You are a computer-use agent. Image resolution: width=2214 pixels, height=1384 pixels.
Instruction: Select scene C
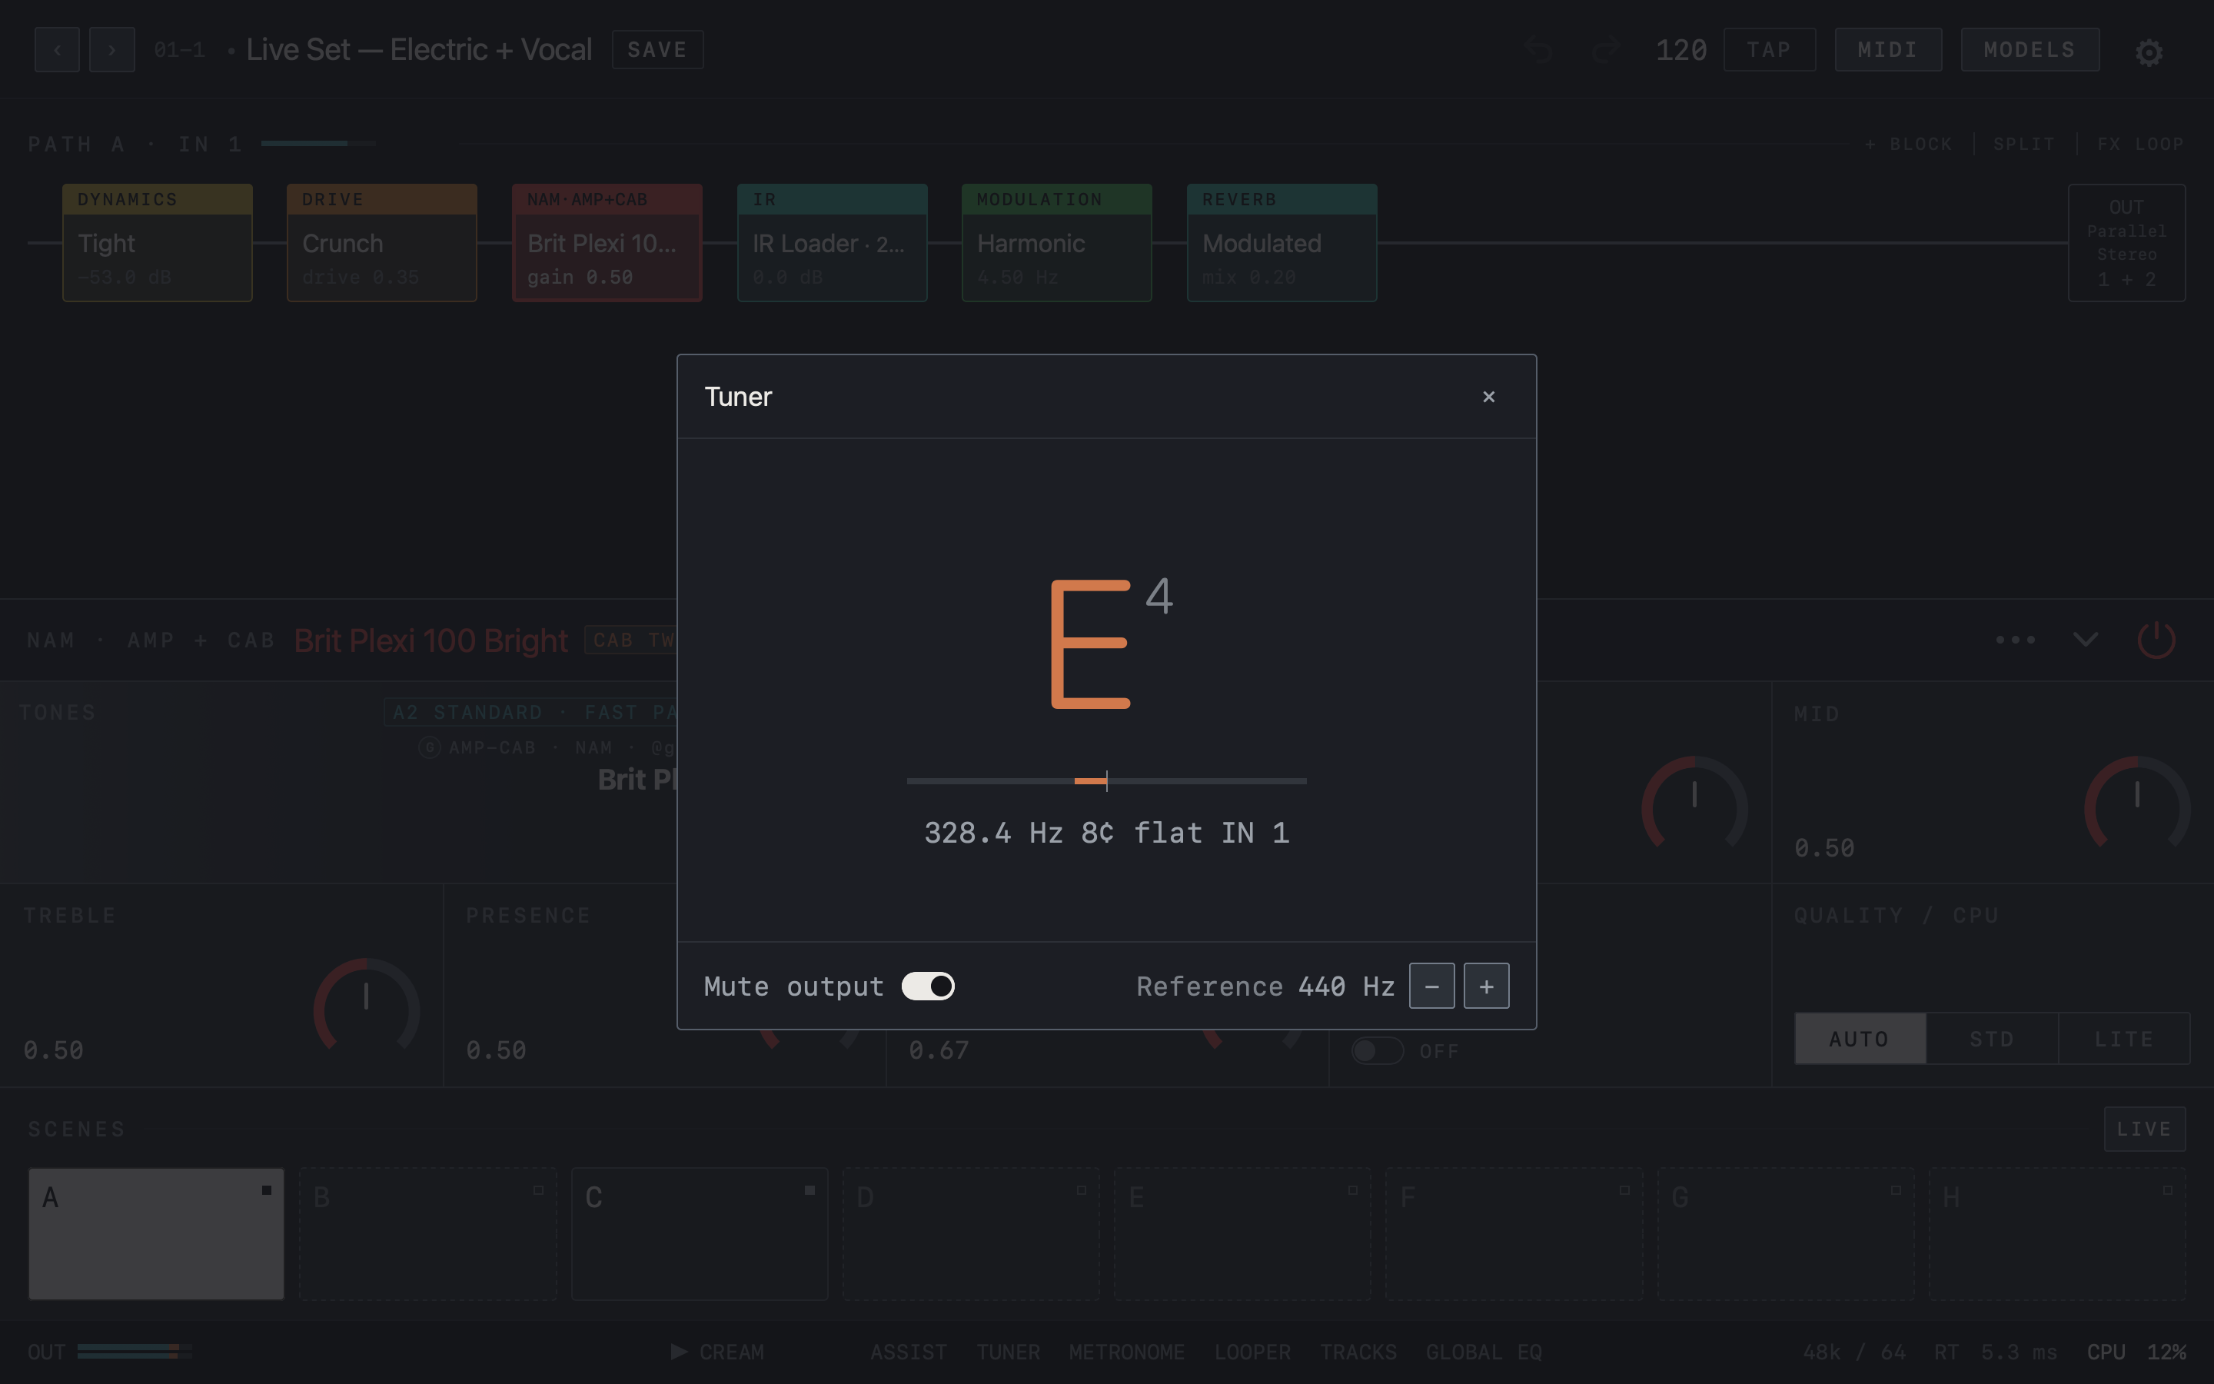click(699, 1233)
